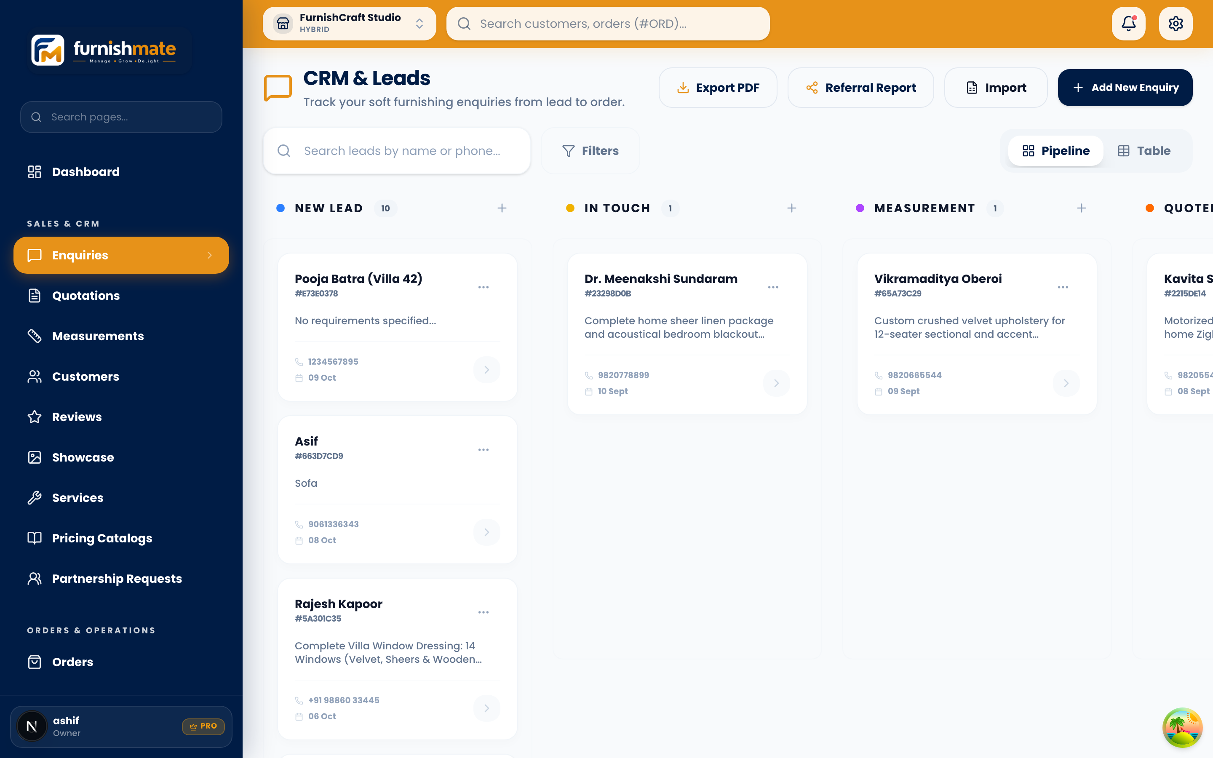Focus the Search pages field
This screenshot has width=1213, height=758.
(121, 117)
